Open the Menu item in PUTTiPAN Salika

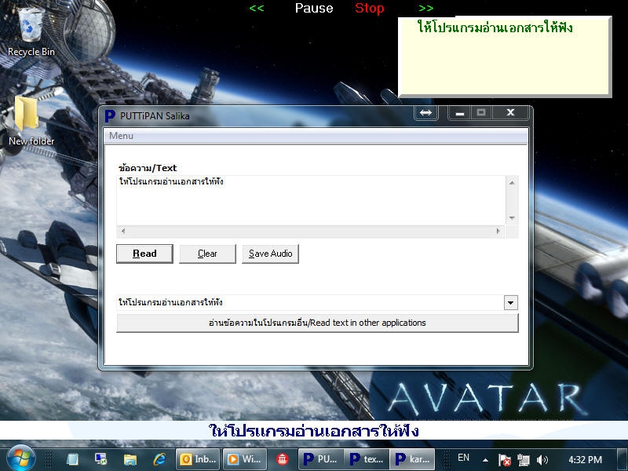pos(121,136)
